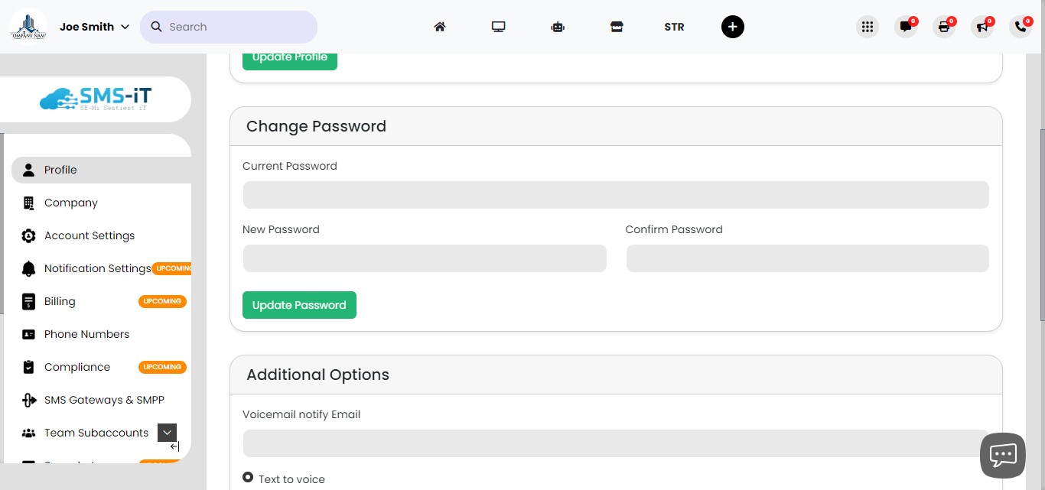
Task: Click the black plus add button
Action: (732, 27)
